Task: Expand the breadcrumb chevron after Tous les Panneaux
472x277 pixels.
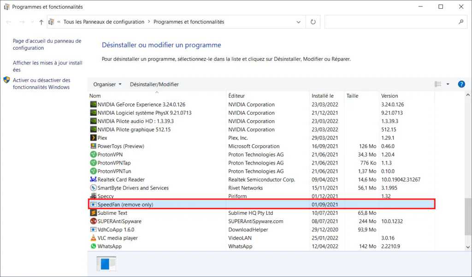Action: [x=149, y=22]
